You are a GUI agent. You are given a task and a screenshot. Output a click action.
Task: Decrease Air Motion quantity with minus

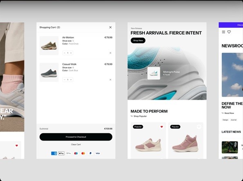click(65, 53)
